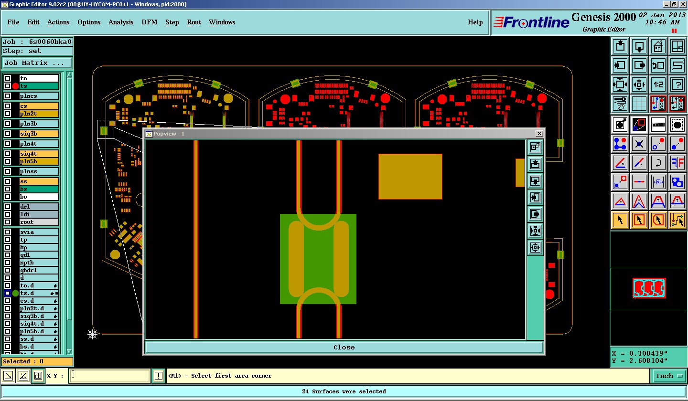Click the Help button in menu bar
Image resolution: width=688 pixels, height=401 pixels.
click(475, 22)
